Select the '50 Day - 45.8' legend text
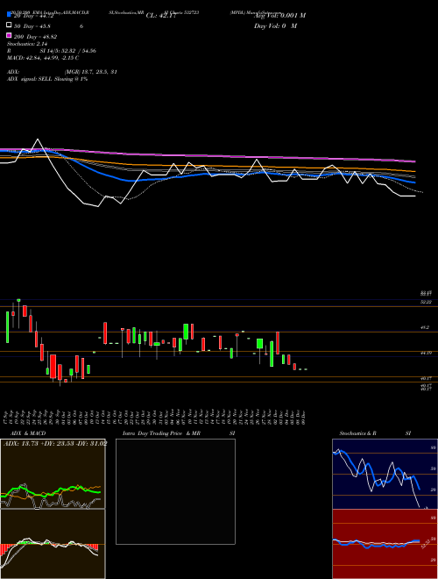 click(32, 26)
